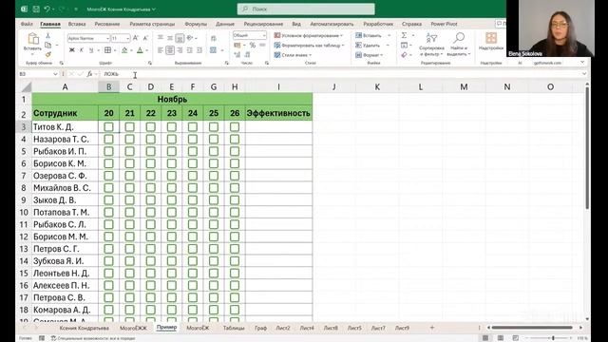Expand Cell Styles dropdown

tap(311, 55)
